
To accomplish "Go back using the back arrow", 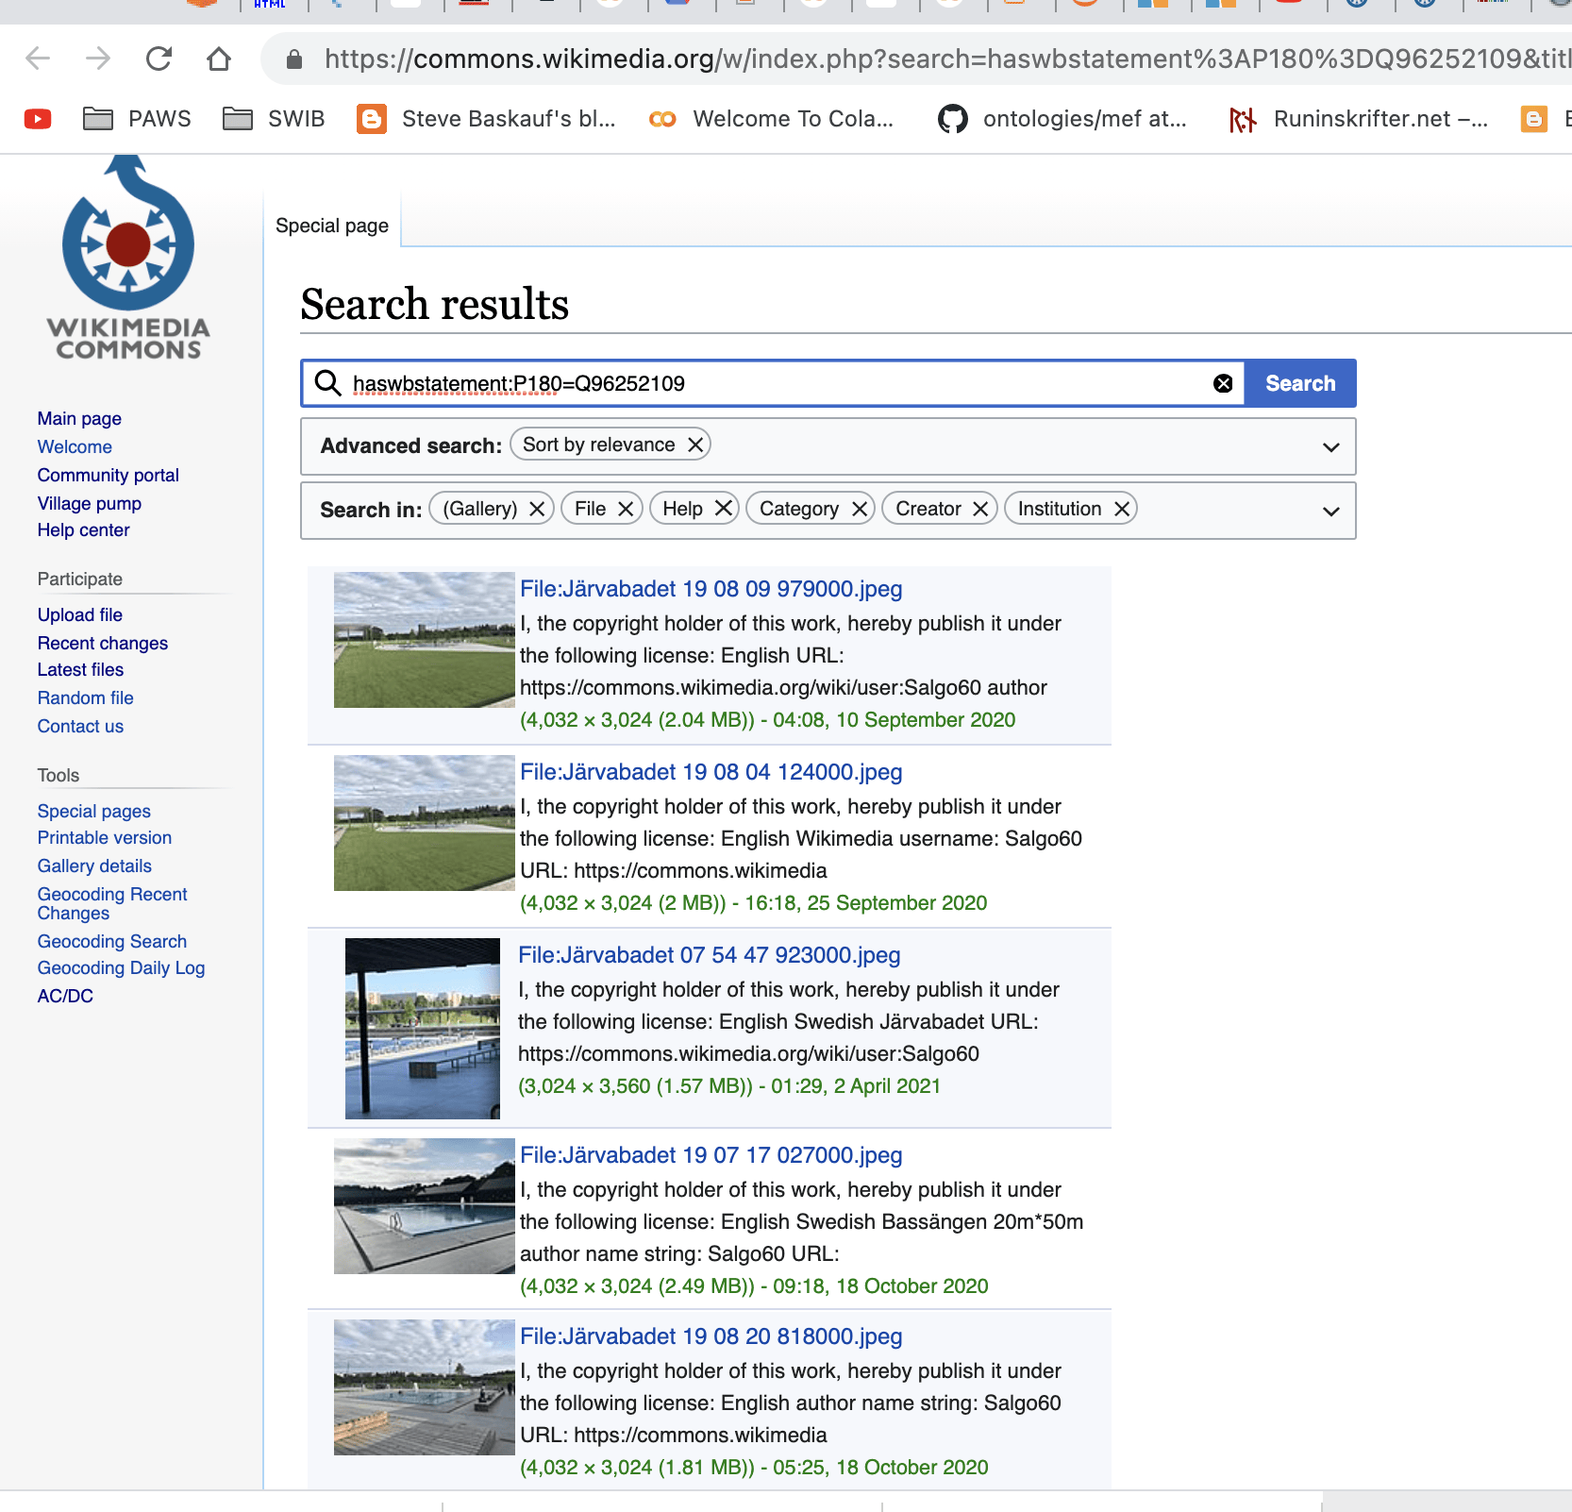I will 38,59.
